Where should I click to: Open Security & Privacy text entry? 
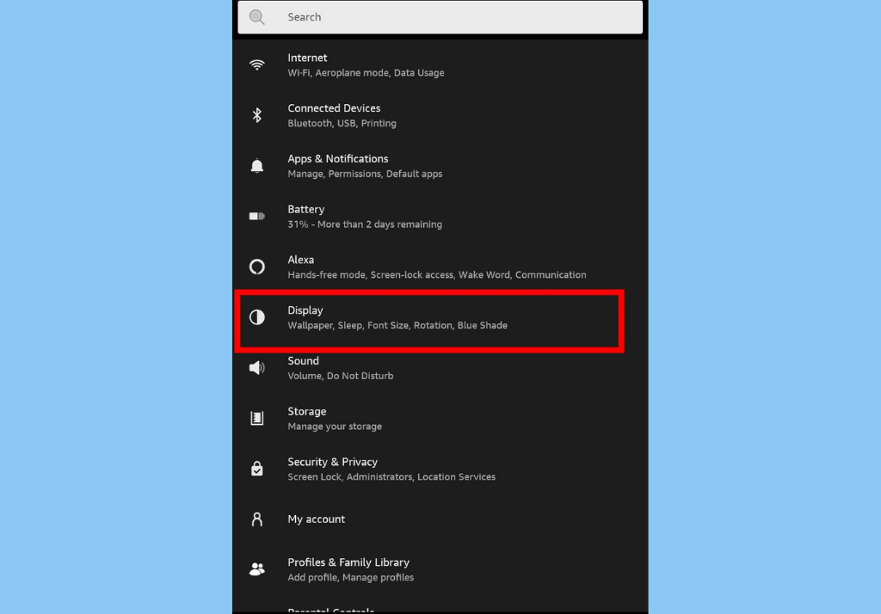pos(332,462)
